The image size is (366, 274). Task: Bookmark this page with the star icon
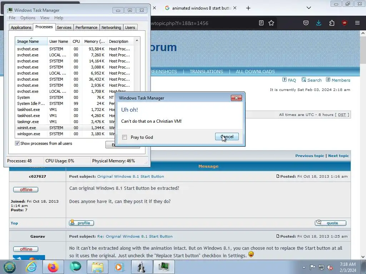(x=271, y=23)
